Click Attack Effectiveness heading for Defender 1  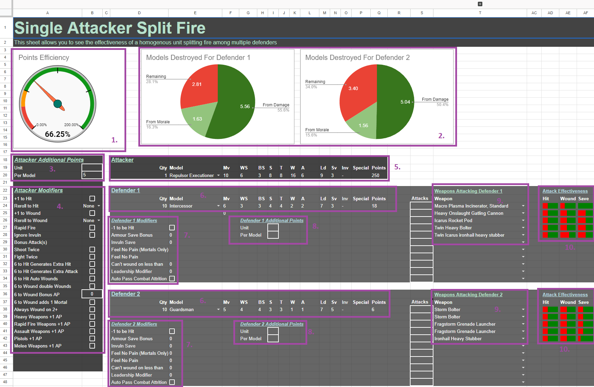565,191
